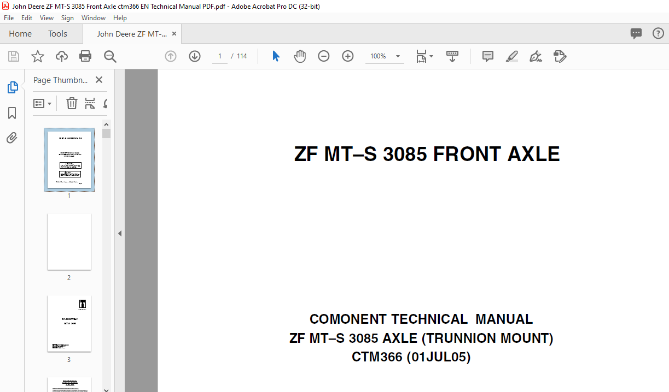Image resolution: width=669 pixels, height=392 pixels.
Task: Click the ZF MT–S 3085 FRONT AXLE title
Action: (x=427, y=155)
